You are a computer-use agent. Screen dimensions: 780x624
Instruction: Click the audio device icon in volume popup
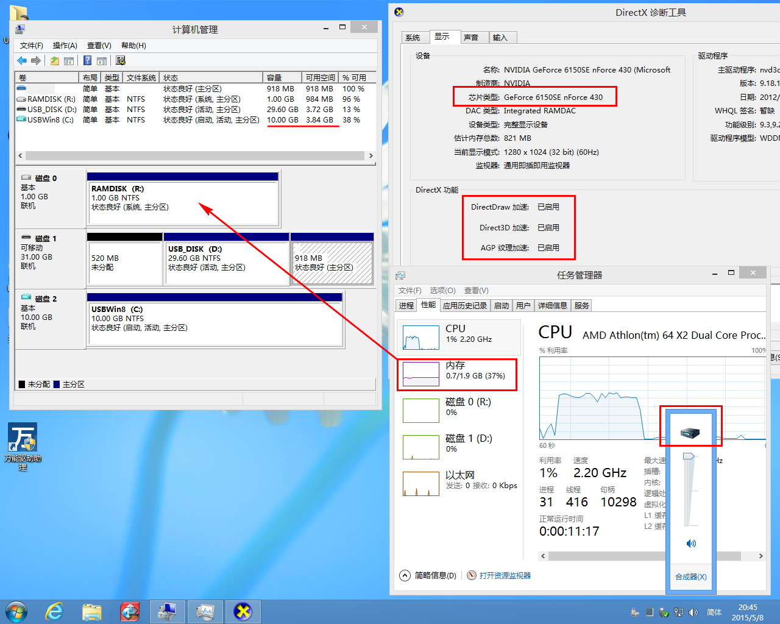point(690,433)
